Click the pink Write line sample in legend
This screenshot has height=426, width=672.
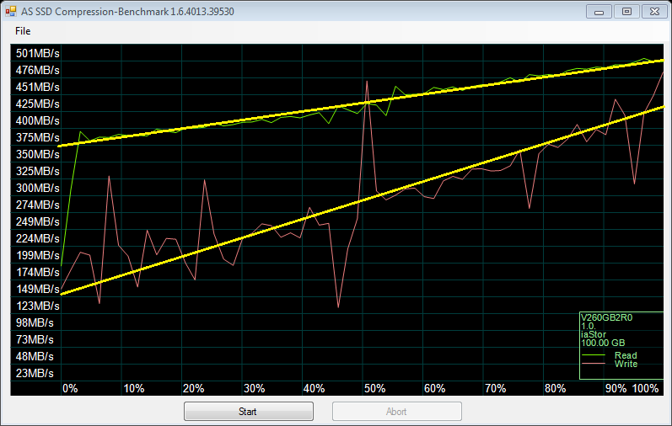pyautogui.click(x=593, y=364)
